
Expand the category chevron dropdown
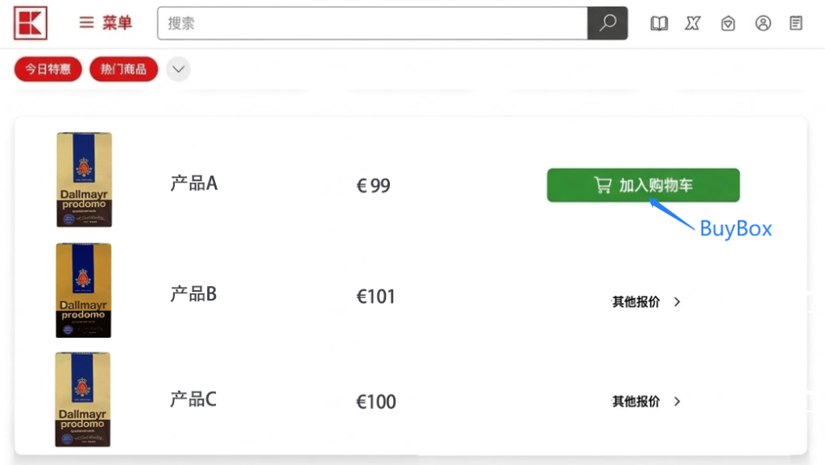pos(179,69)
